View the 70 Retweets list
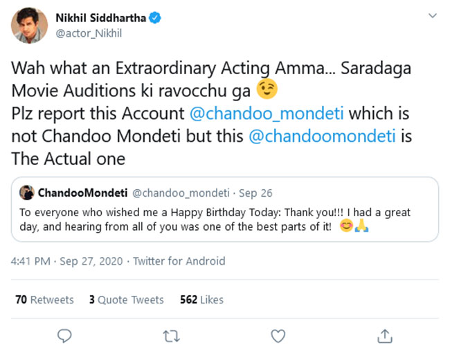Viewport: 450px width, 354px height. tap(44, 299)
